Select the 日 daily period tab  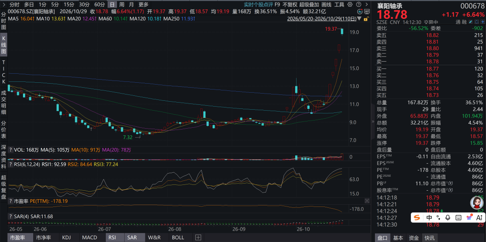(x=112, y=4)
